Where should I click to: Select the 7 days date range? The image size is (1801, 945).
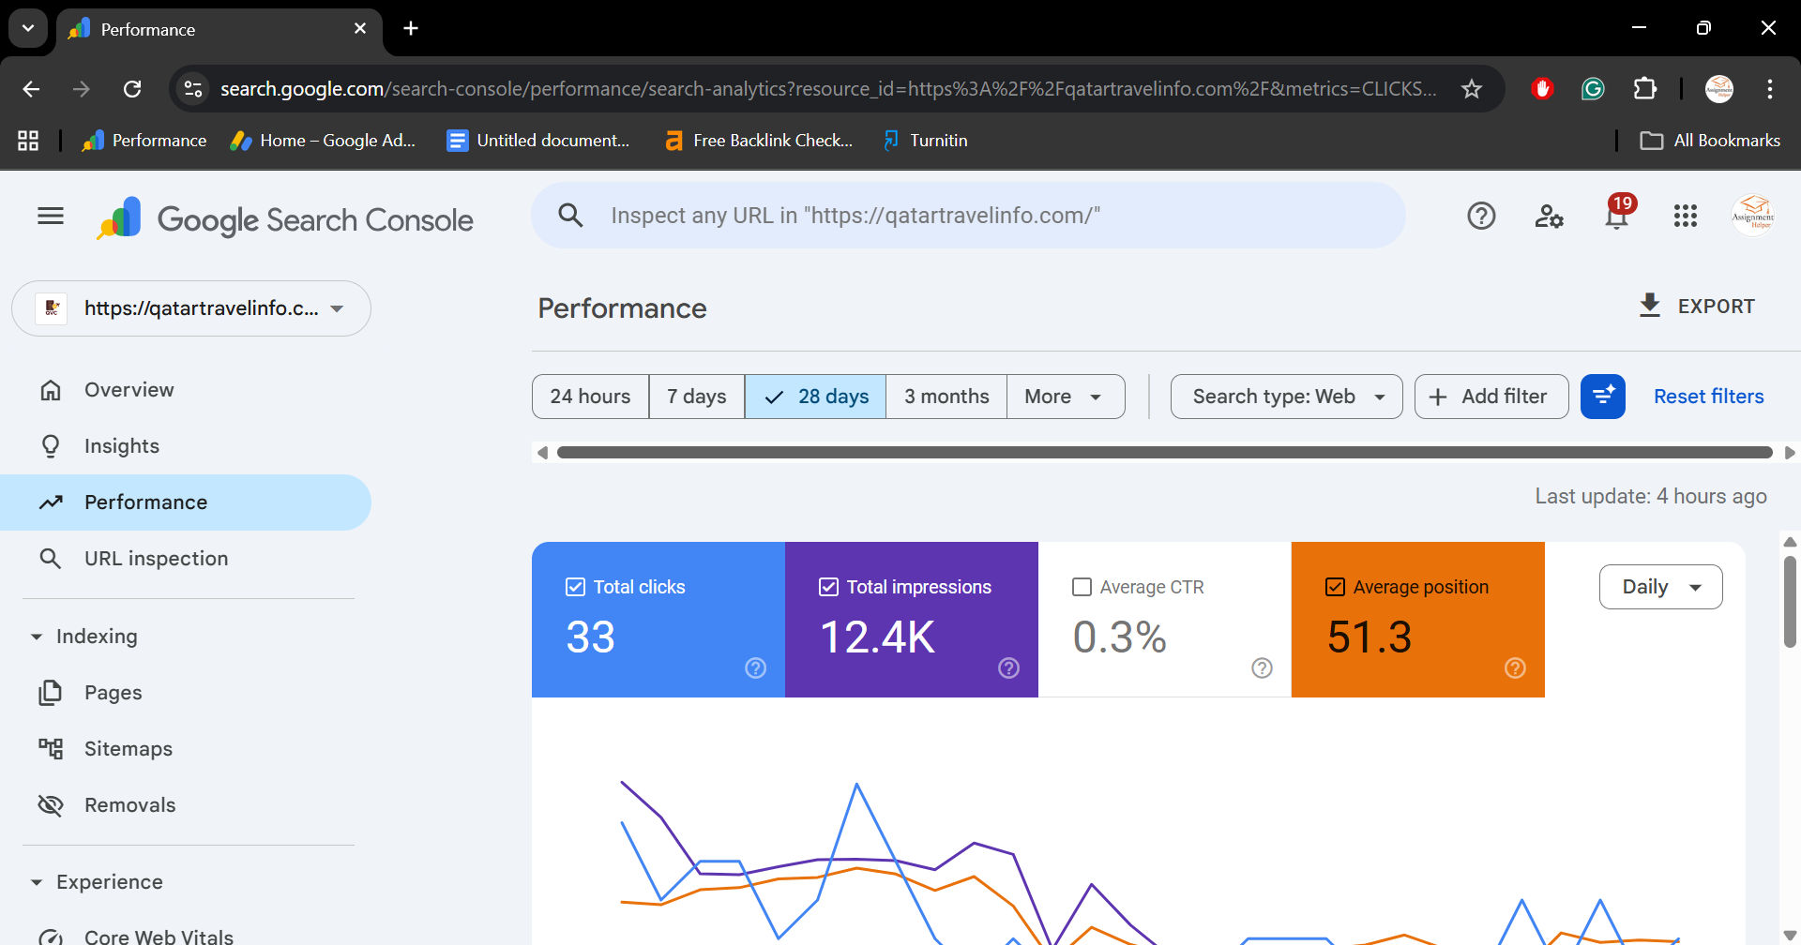click(x=697, y=397)
